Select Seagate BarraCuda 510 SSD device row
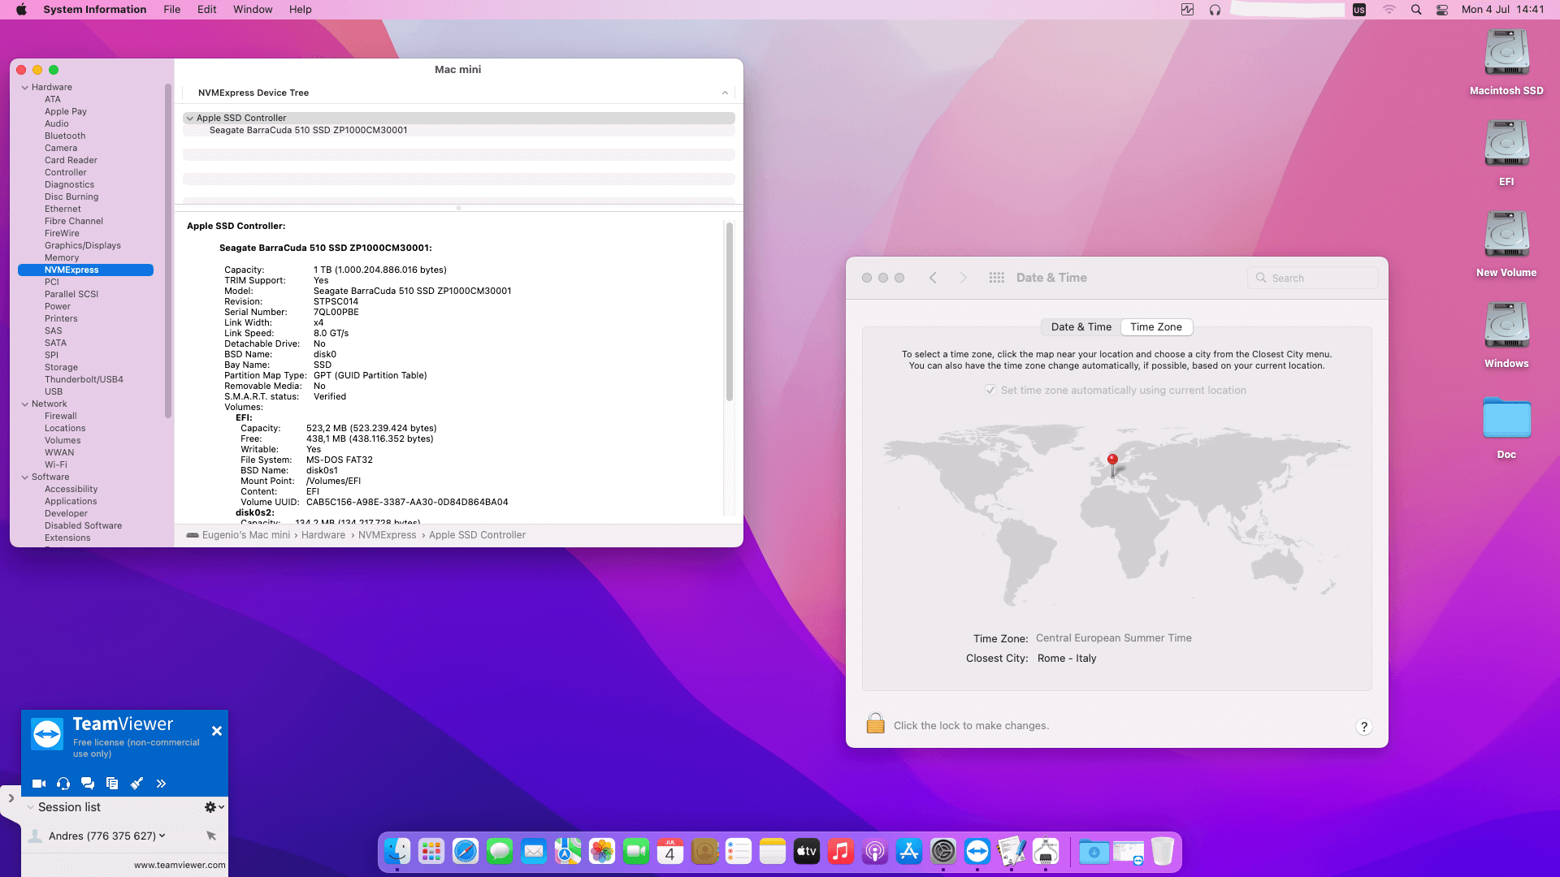The height and width of the screenshot is (877, 1560). (459, 130)
